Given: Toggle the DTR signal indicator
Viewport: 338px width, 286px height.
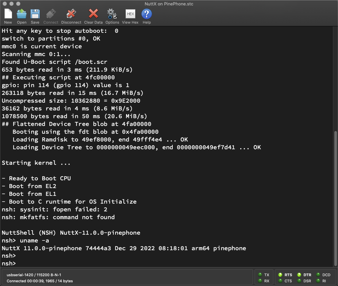Looking at the screenshot, I should [x=299, y=275].
